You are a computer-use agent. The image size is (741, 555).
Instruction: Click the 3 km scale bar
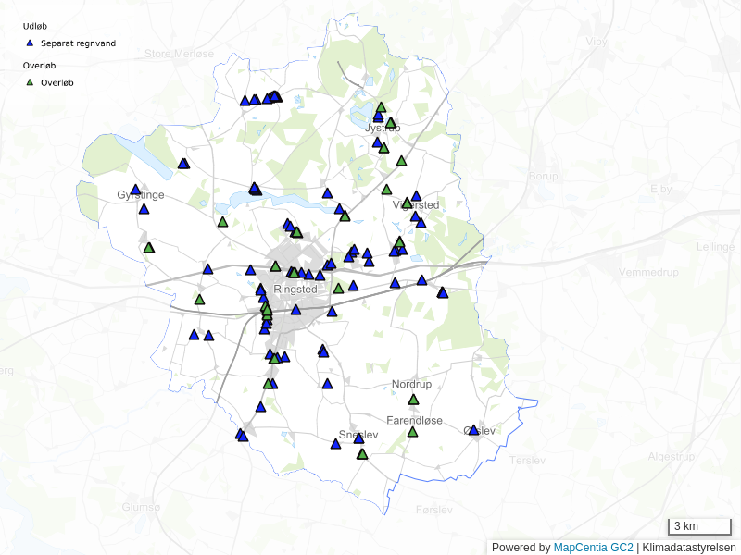(698, 526)
